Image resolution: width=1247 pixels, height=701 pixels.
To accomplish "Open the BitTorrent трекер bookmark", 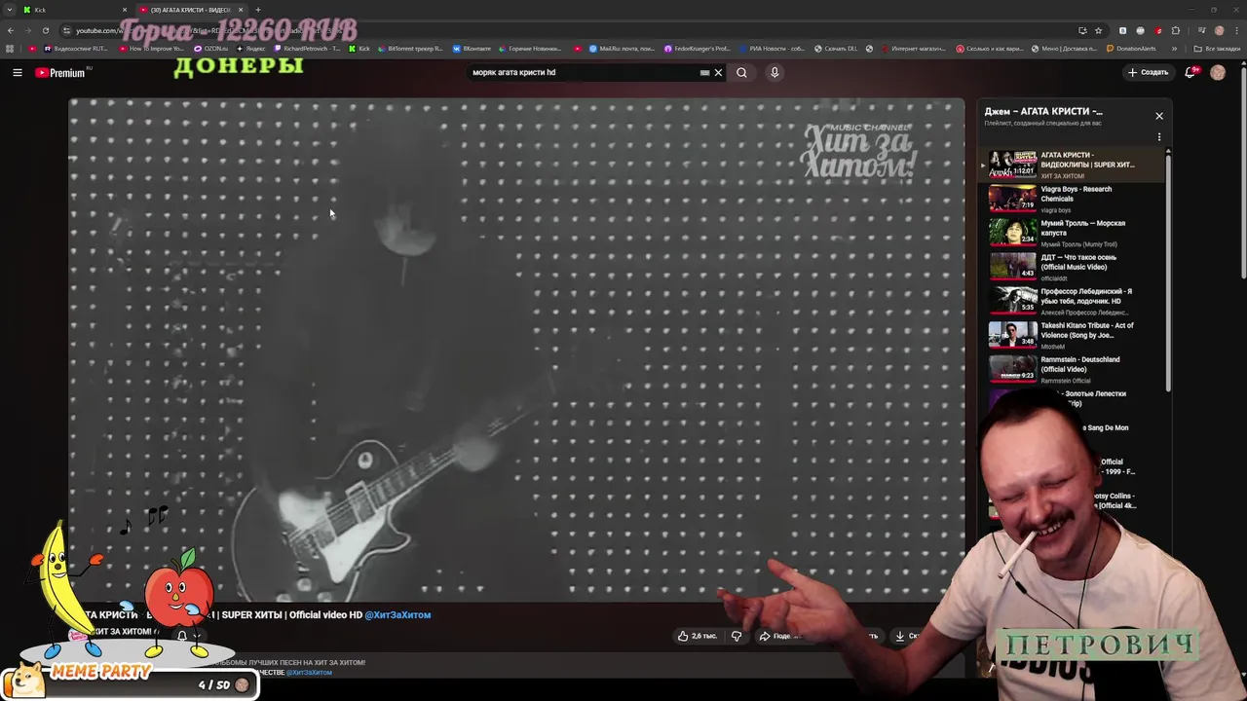I will 410,49.
